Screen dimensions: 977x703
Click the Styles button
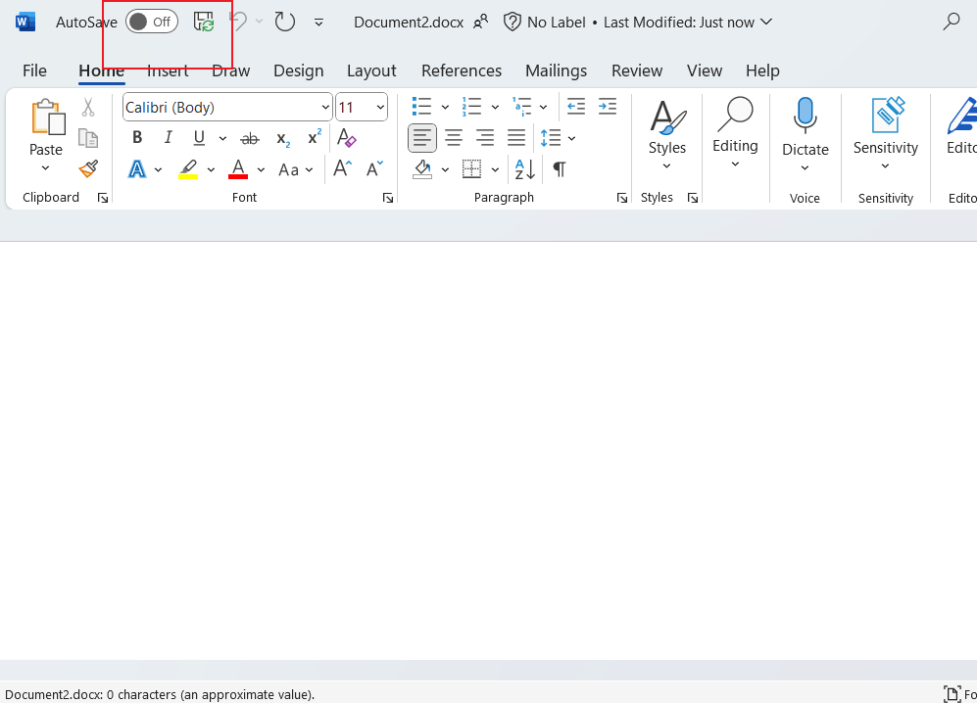click(x=667, y=132)
